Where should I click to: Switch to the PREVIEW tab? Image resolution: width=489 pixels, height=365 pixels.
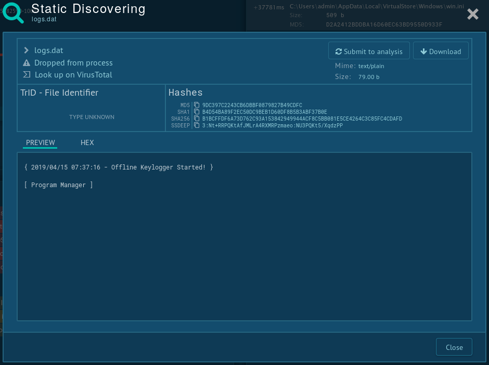coord(40,142)
